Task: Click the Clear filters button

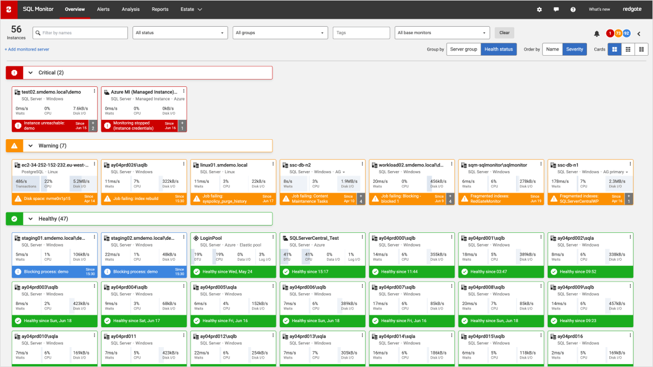Action: pyautogui.click(x=505, y=33)
